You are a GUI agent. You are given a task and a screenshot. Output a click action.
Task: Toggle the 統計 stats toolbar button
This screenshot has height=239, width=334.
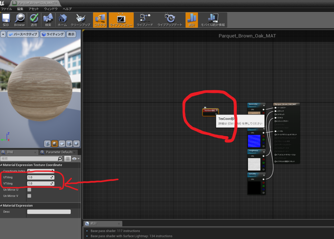pyautogui.click(x=192, y=20)
